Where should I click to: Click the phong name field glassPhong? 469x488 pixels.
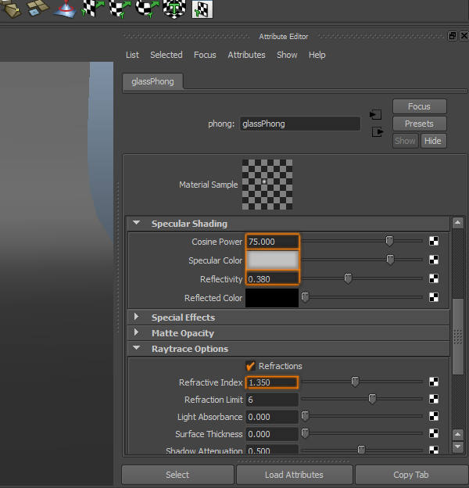pyautogui.click(x=300, y=124)
